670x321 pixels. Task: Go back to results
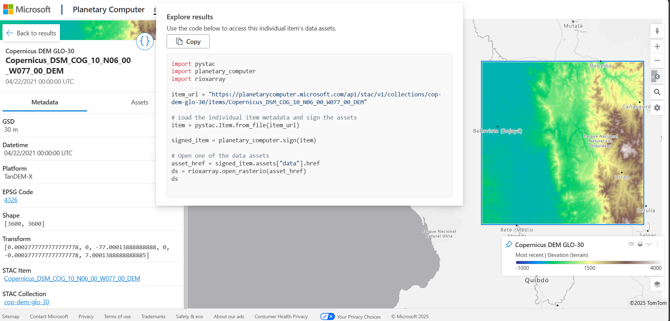(31, 33)
